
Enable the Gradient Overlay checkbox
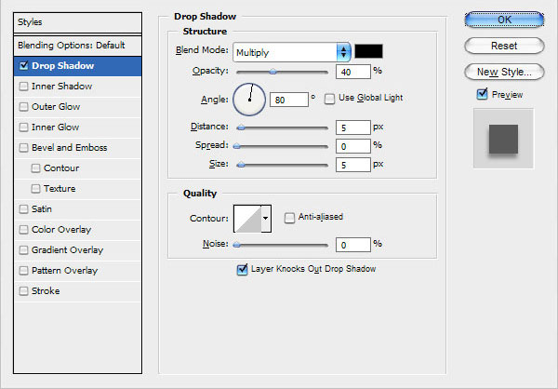[23, 250]
